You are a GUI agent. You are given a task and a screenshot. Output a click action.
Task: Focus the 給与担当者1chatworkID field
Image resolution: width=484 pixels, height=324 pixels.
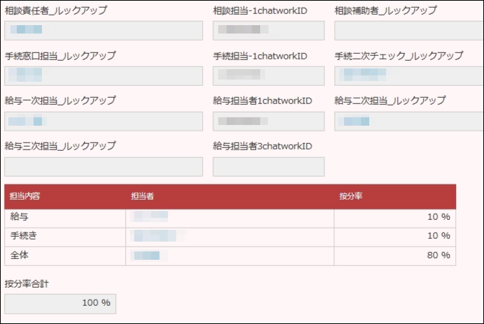[x=269, y=121]
